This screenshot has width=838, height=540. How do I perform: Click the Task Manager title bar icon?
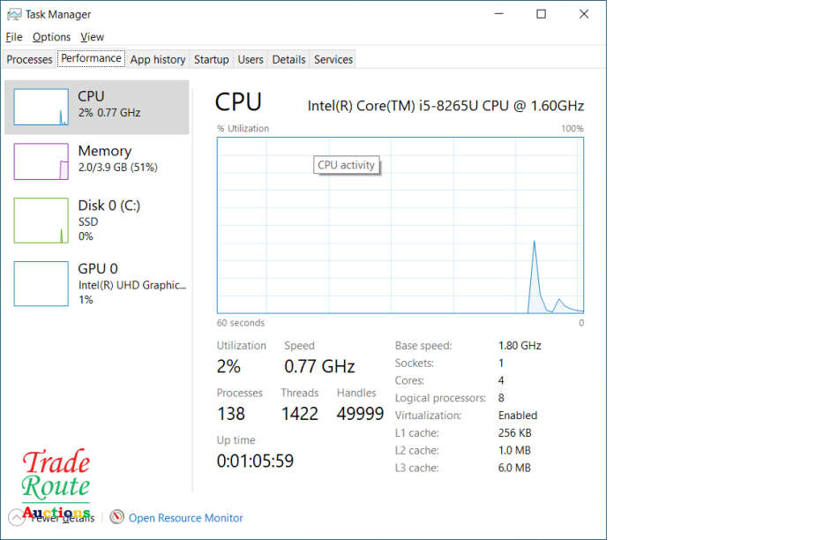pyautogui.click(x=14, y=14)
